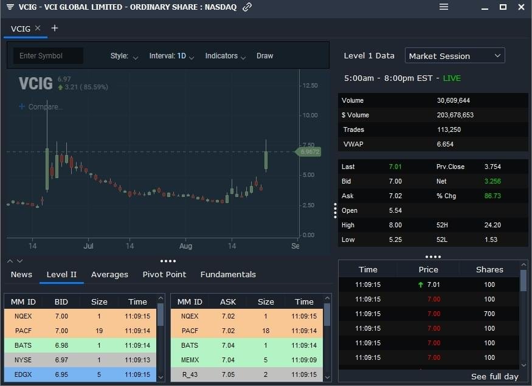The height and width of the screenshot is (386, 532).
Task: Click the Price column header in time and sales
Action: [x=428, y=270]
